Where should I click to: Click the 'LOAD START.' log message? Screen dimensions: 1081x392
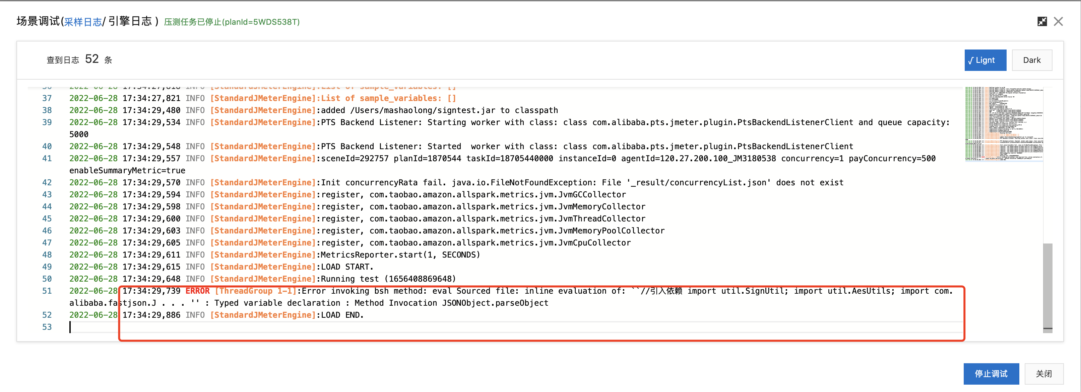coord(347,267)
